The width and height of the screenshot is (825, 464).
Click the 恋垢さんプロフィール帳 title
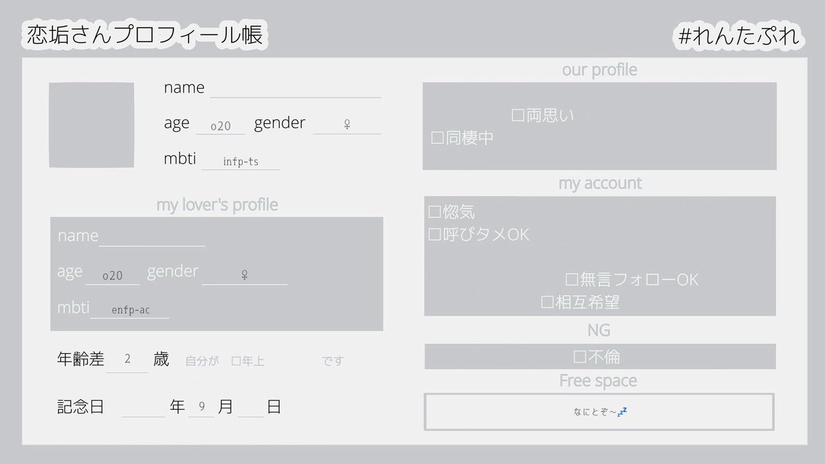[145, 36]
